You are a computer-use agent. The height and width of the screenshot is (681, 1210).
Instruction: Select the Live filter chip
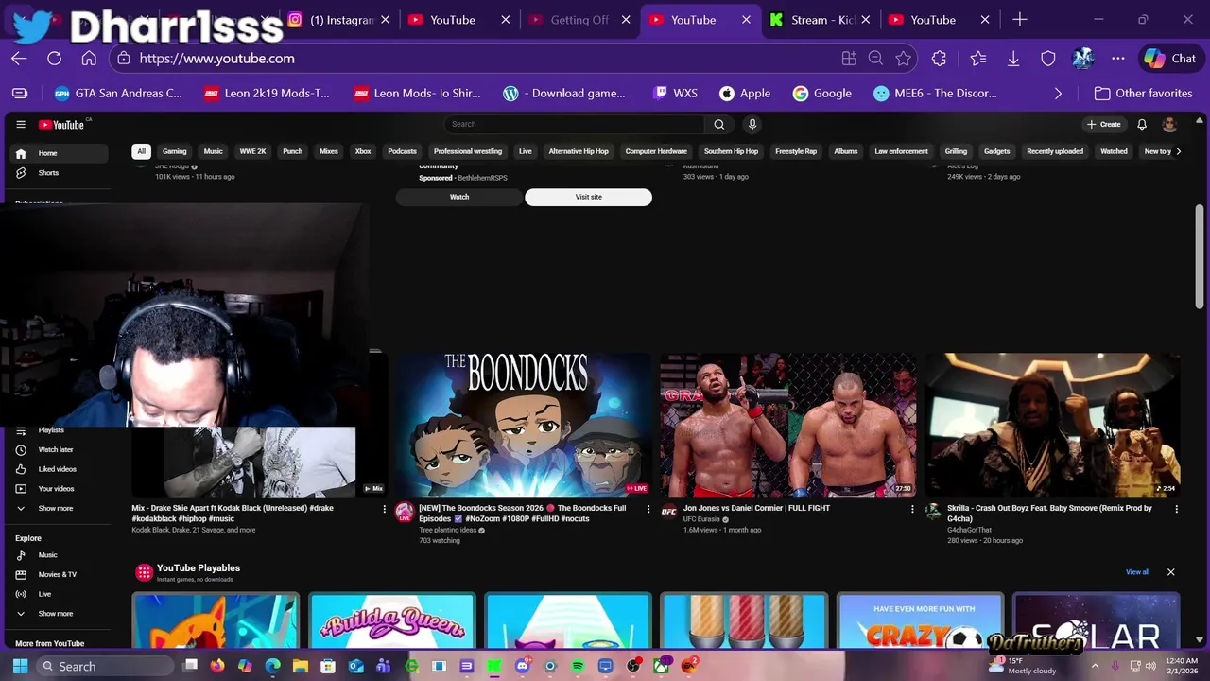coord(526,151)
